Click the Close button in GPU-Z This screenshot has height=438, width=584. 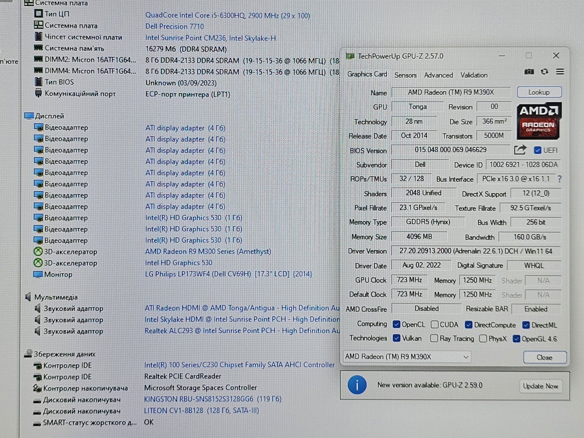545,357
